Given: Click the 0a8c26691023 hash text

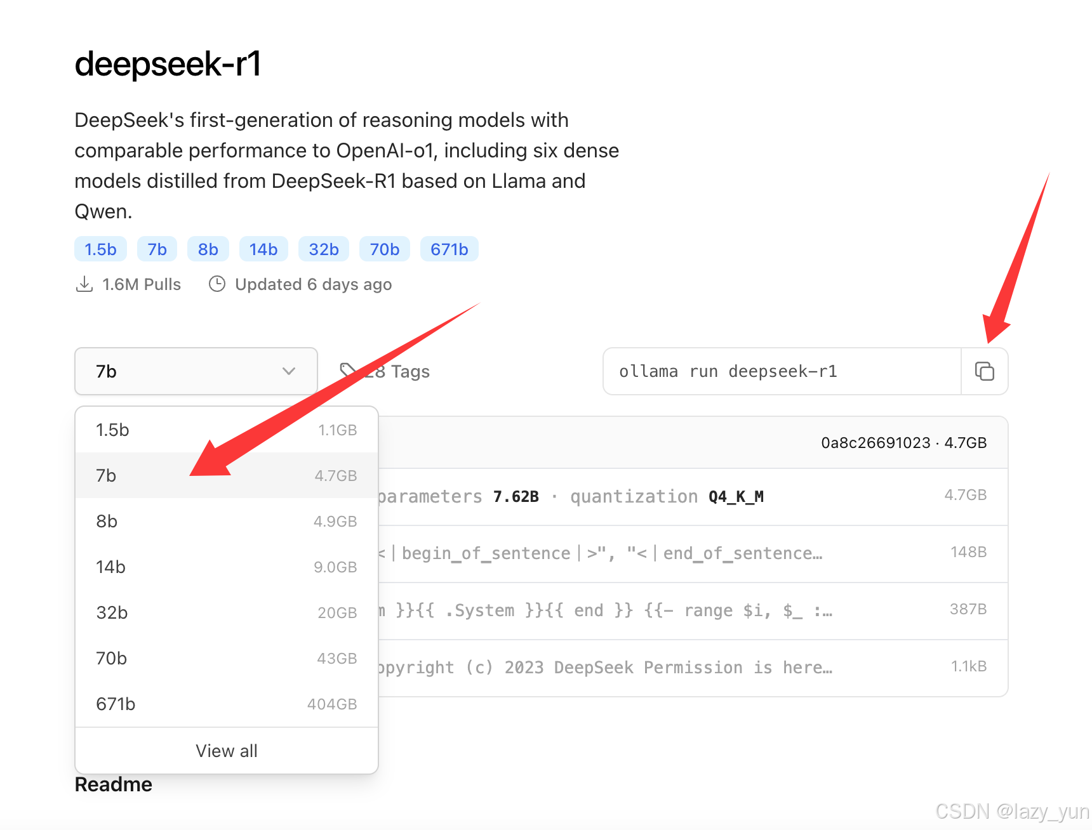Looking at the screenshot, I should pyautogui.click(x=876, y=443).
